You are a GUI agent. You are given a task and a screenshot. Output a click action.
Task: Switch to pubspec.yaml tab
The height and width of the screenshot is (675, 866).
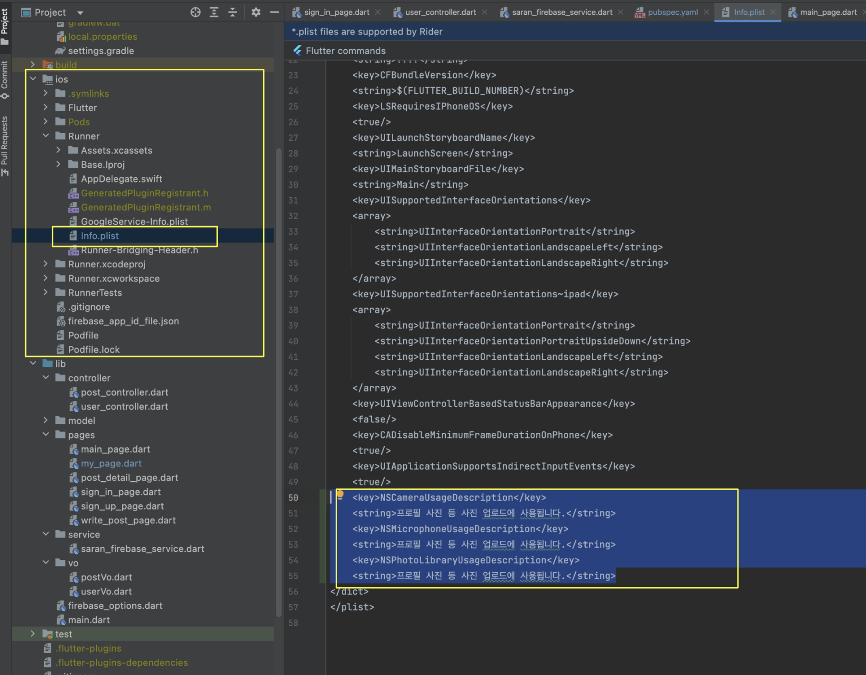pyautogui.click(x=672, y=12)
